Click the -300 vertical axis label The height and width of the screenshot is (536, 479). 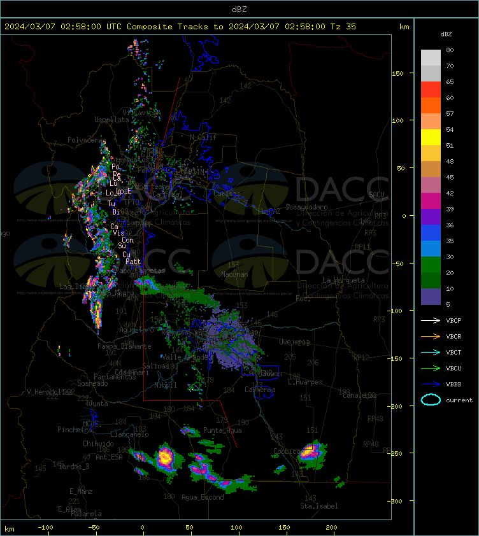coord(396,501)
